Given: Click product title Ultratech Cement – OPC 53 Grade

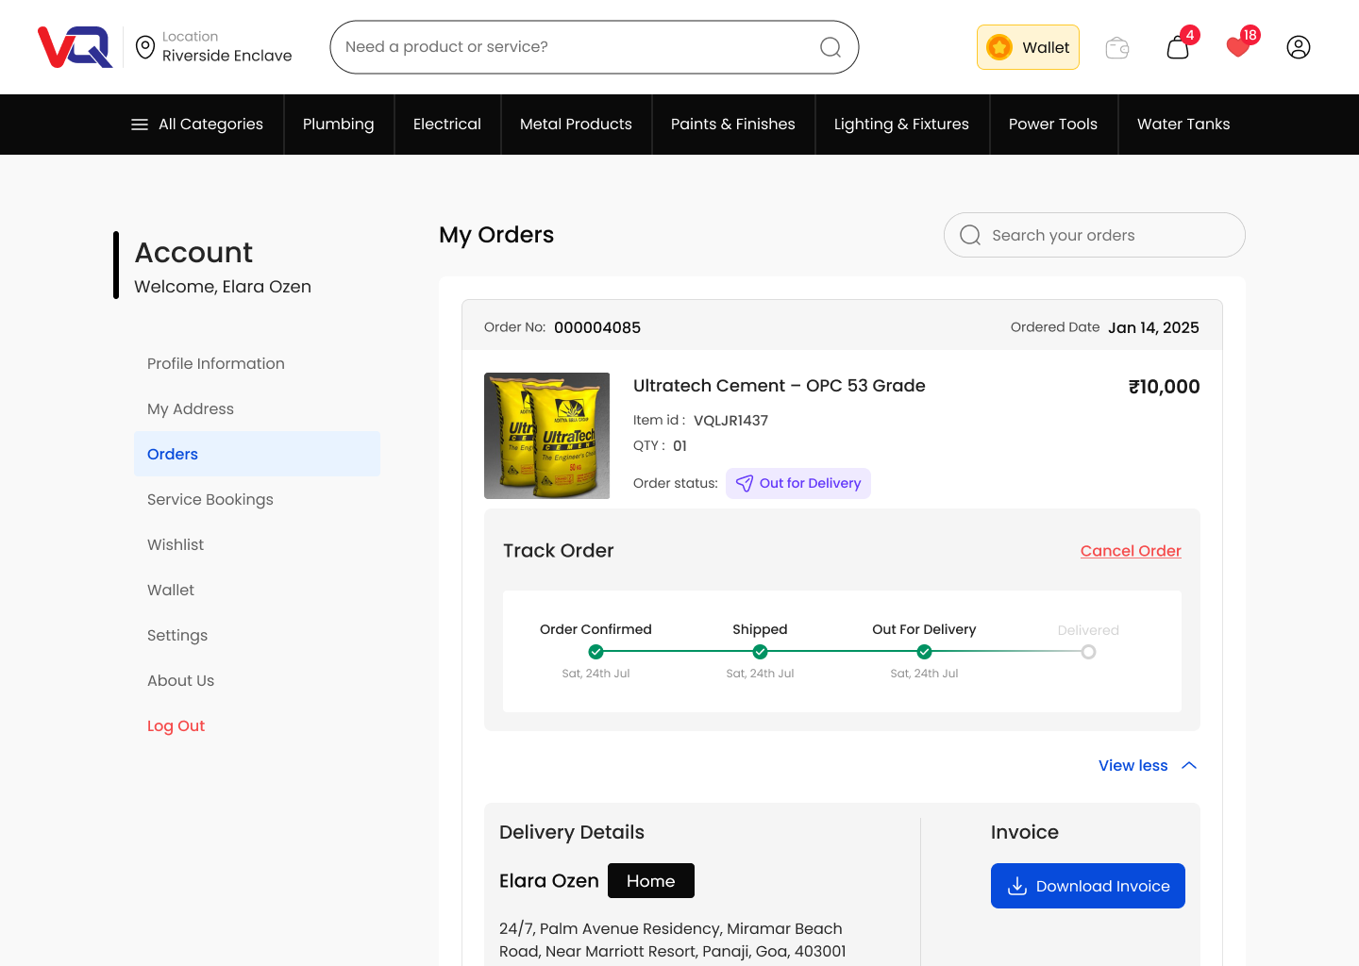Looking at the screenshot, I should point(780,386).
